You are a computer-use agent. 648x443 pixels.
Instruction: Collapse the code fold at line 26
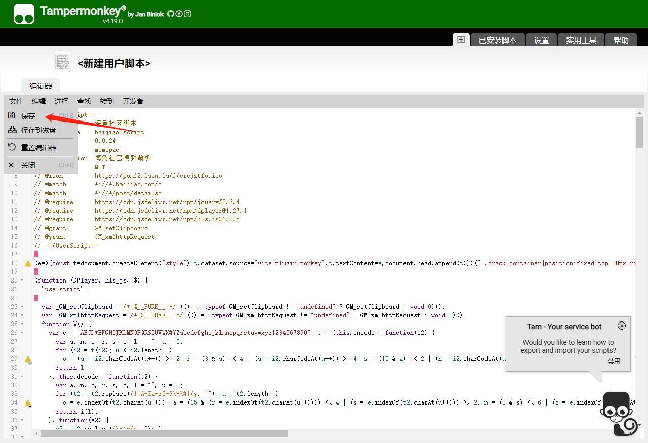(22, 333)
